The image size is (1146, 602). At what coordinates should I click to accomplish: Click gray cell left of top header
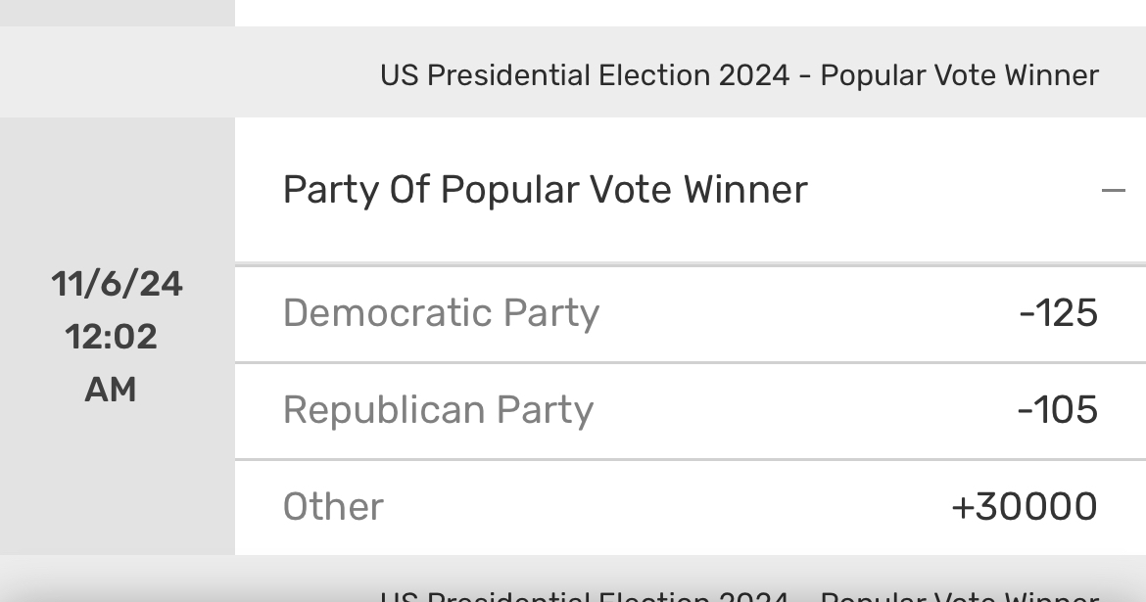117,71
